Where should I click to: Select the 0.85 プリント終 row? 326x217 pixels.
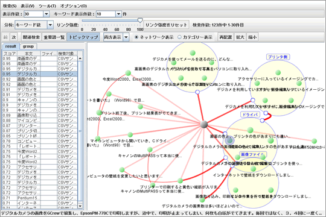click(40, 136)
